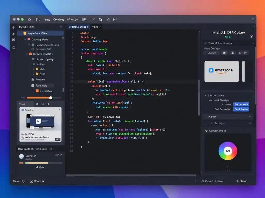This screenshot has height=198, width=265.
Task: Expand the tree arrow under Doctore Holes
Action: (29, 45)
